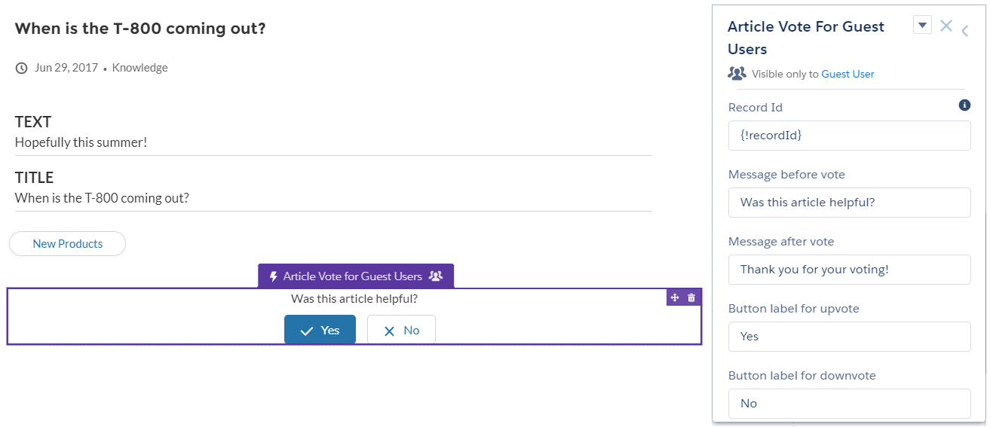Open the property panel dropdown arrow menu
Viewport: 990px width, 427px height.
click(922, 25)
